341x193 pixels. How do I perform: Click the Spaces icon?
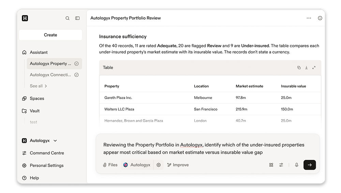coord(24,98)
